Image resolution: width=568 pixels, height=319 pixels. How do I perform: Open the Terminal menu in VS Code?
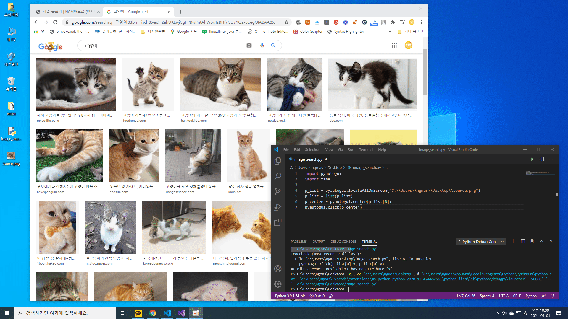pyautogui.click(x=366, y=149)
